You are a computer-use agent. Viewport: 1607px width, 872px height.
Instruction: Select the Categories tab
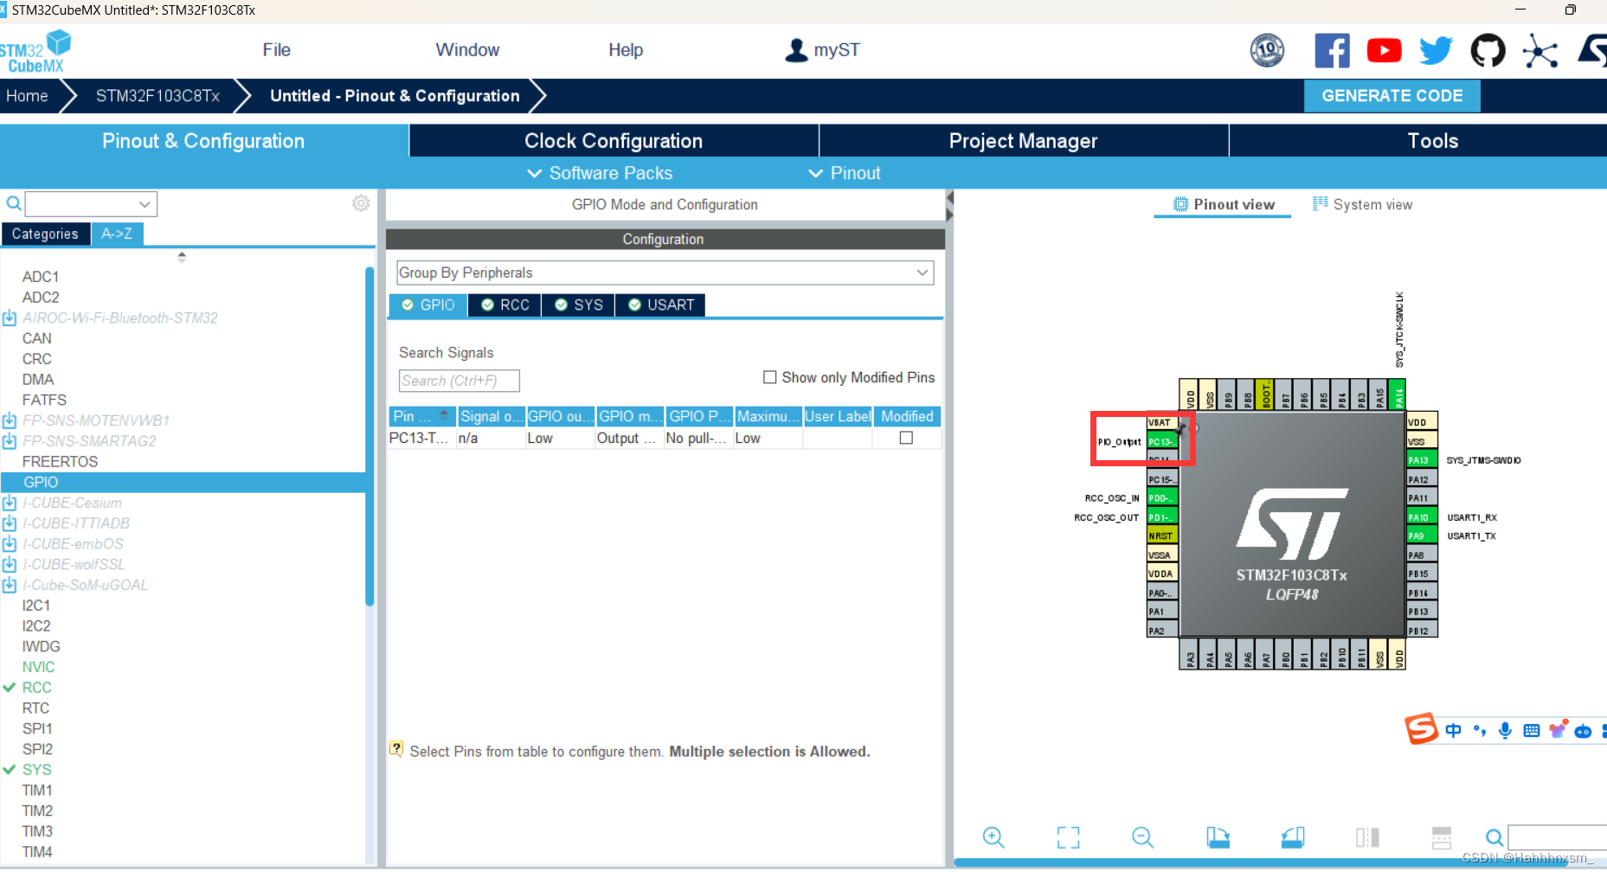45,234
